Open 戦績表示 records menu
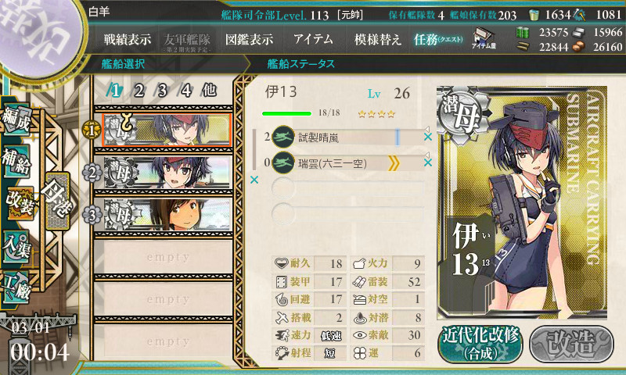This screenshot has width=626, height=375. [128, 39]
